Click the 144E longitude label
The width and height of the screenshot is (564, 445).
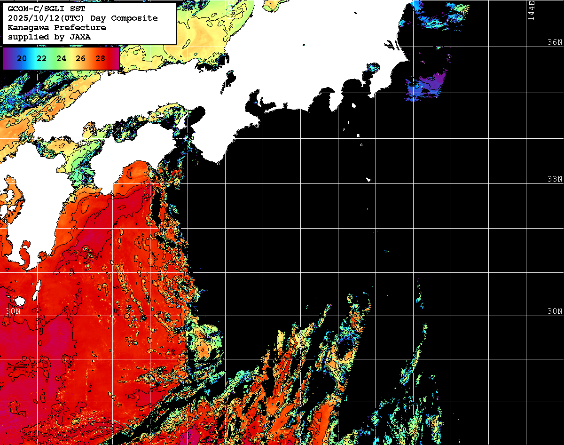(x=531, y=10)
